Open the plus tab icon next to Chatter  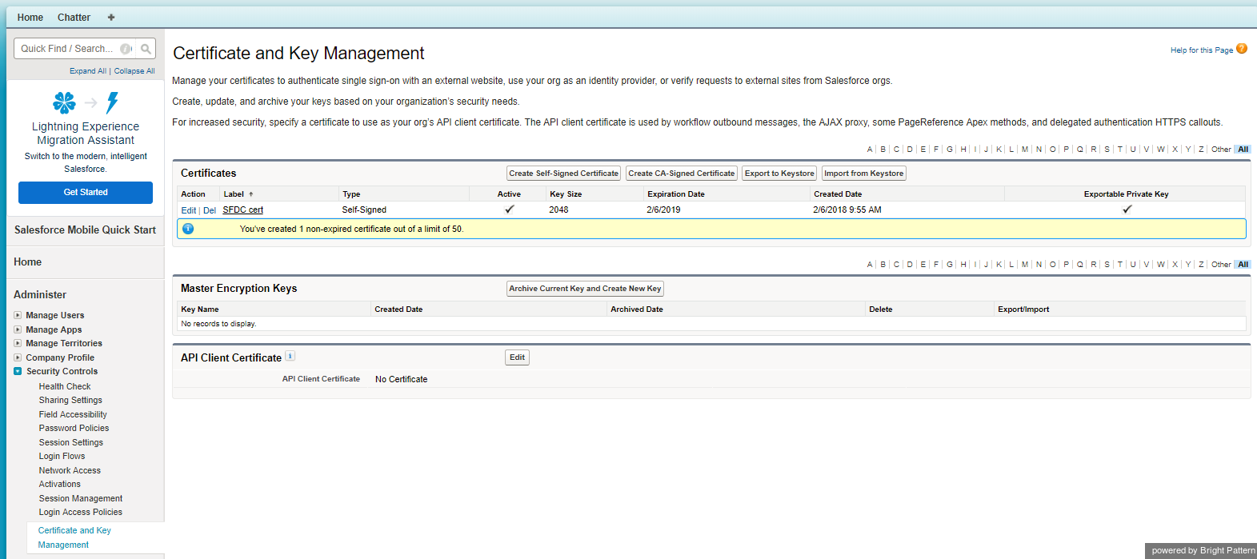(x=111, y=18)
